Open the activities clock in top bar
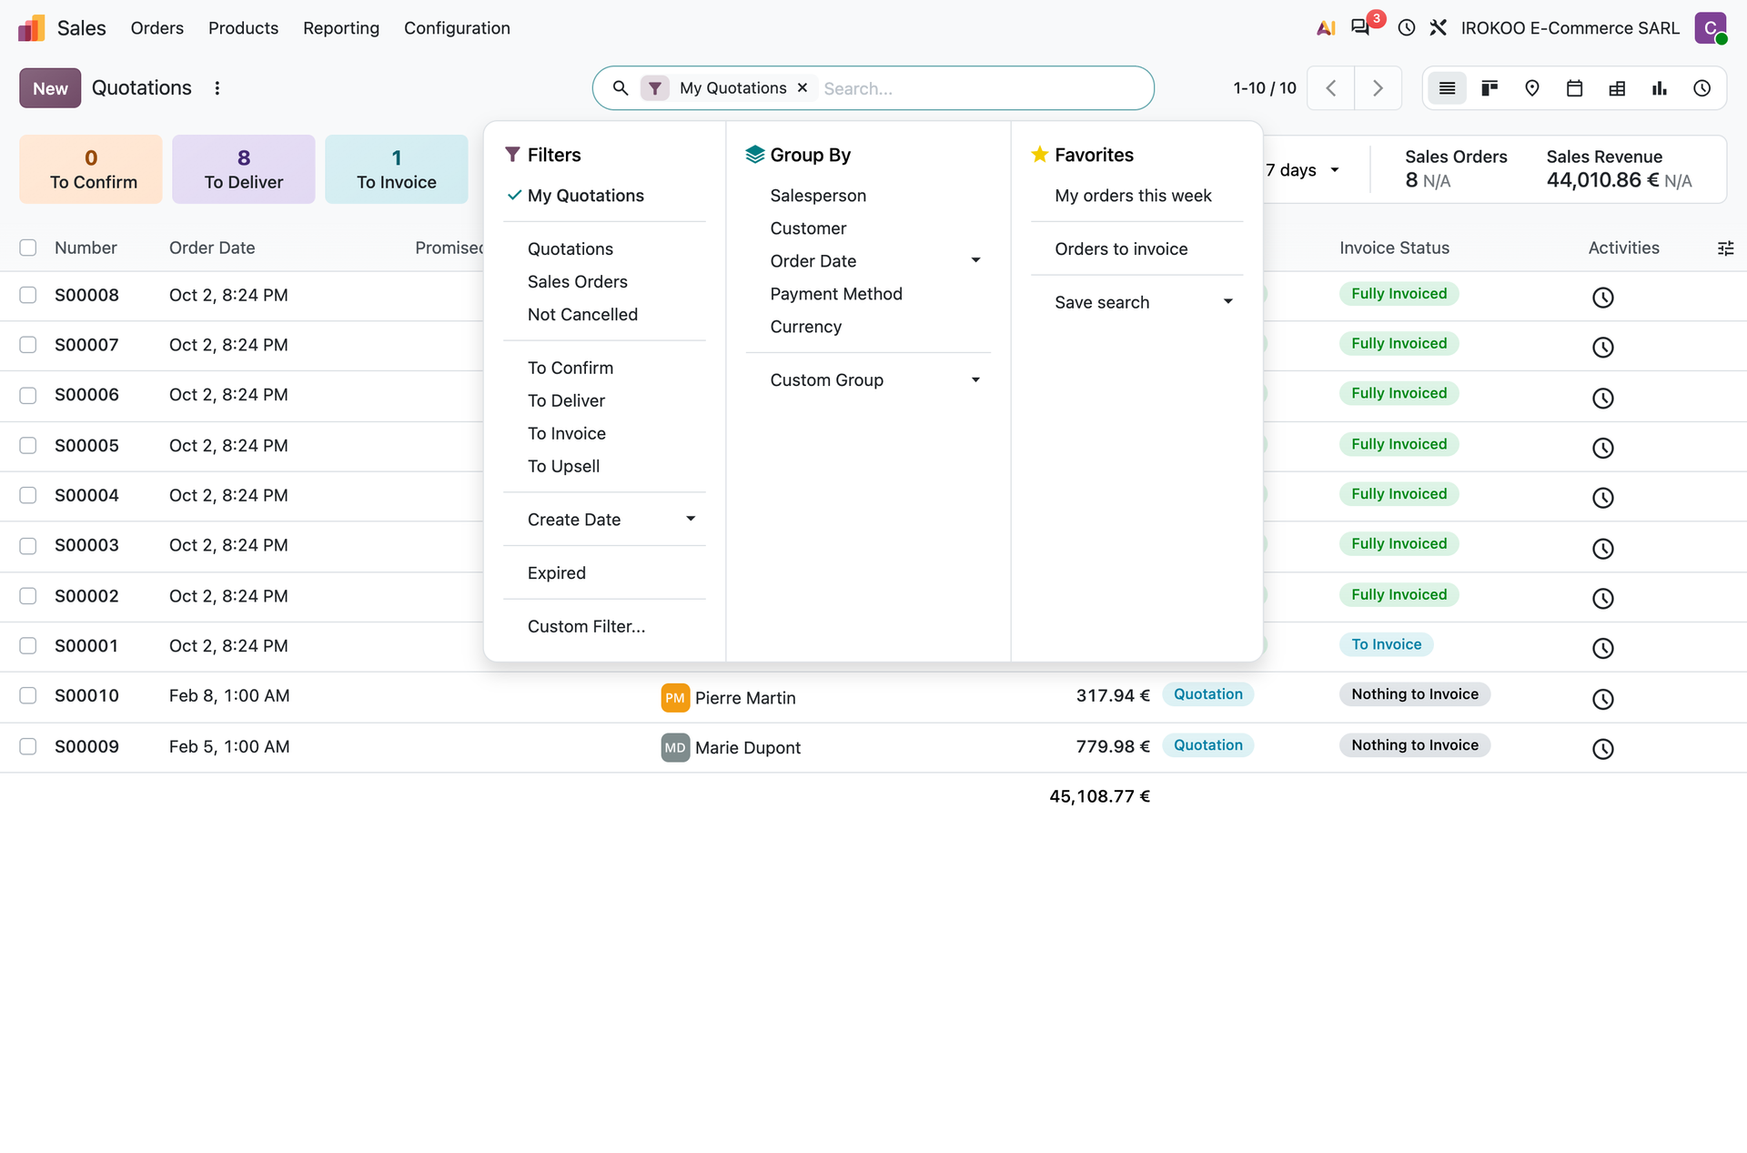The image size is (1747, 1153). pos(1407,27)
